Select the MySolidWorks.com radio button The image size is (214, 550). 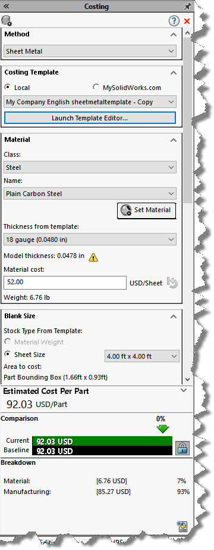pos(96,87)
